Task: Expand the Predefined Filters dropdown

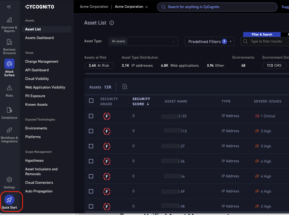Action: tap(209, 41)
